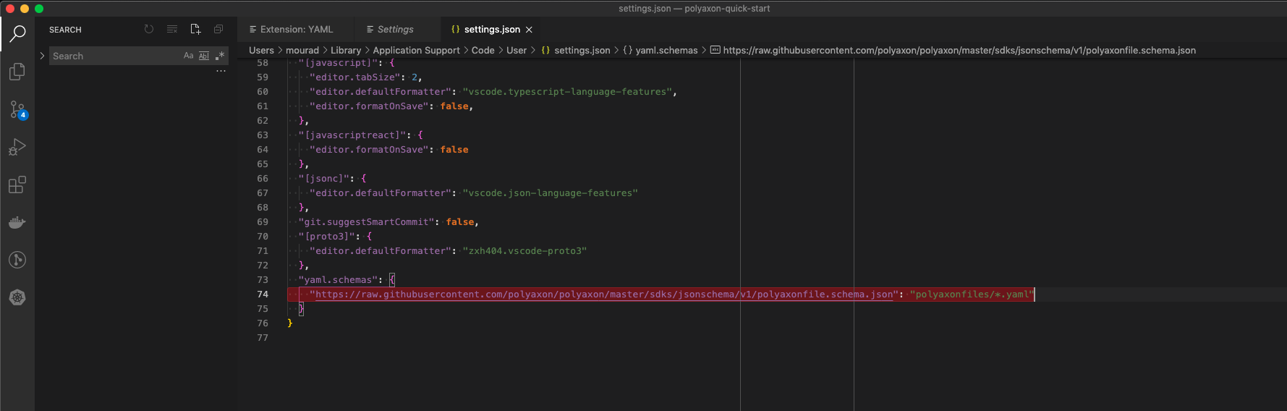Viewport: 1287px width, 411px height.
Task: Click yaml.schemas in the breadcrumb
Action: tap(660, 50)
